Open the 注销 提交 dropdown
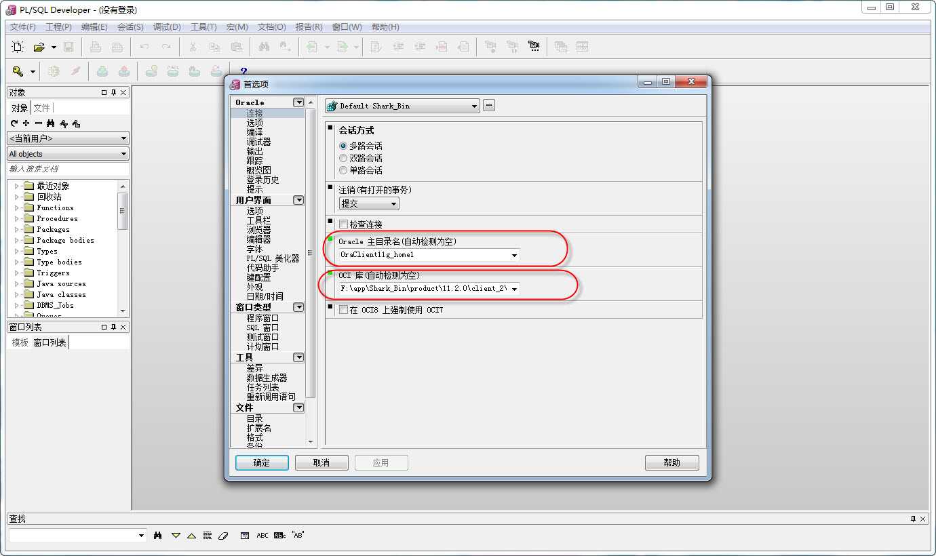The height and width of the screenshot is (556, 936). coord(394,203)
